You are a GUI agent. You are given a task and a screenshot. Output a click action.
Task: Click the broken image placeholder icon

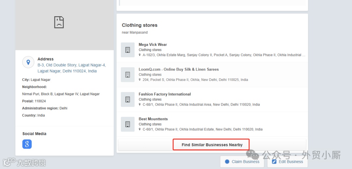59,22
